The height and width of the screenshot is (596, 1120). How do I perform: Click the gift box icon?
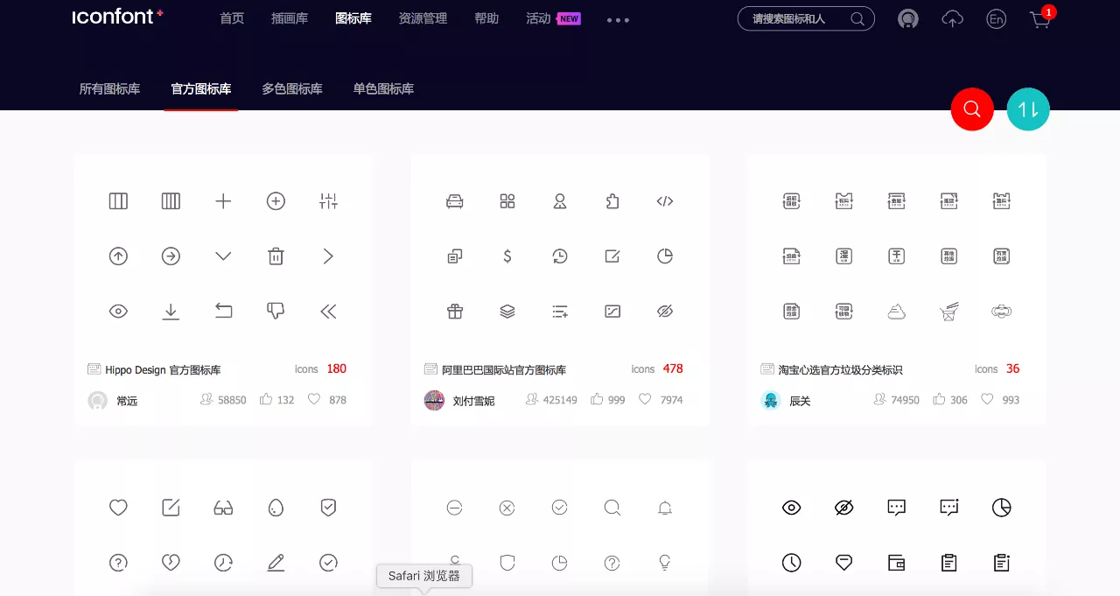[x=455, y=311]
